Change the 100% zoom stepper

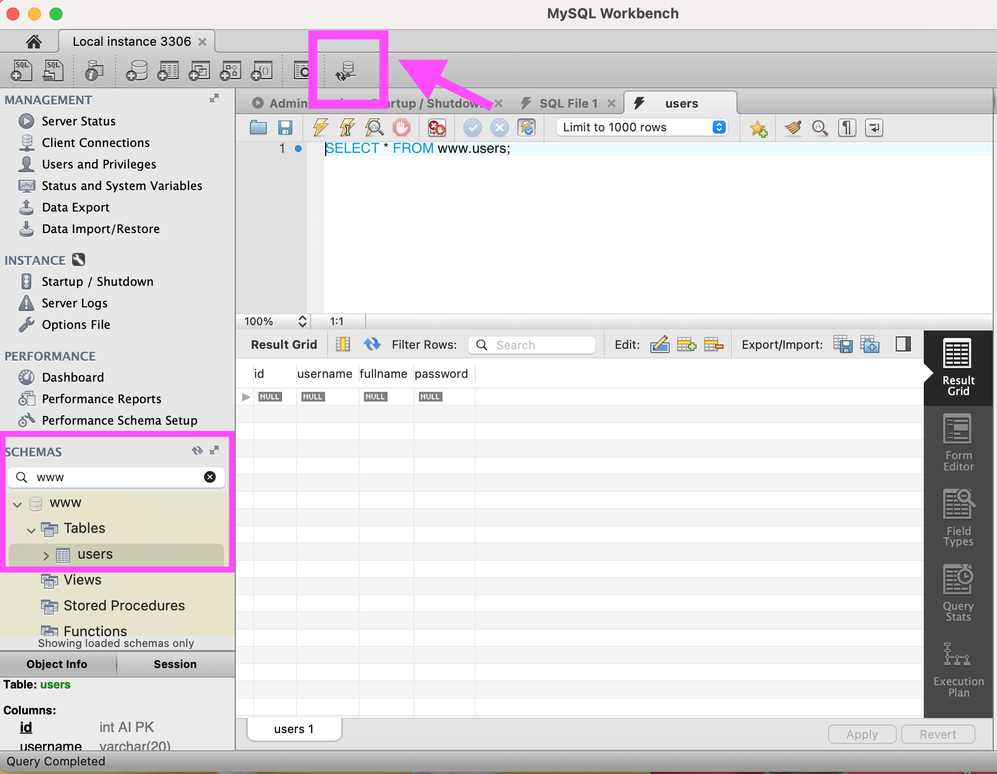click(303, 321)
